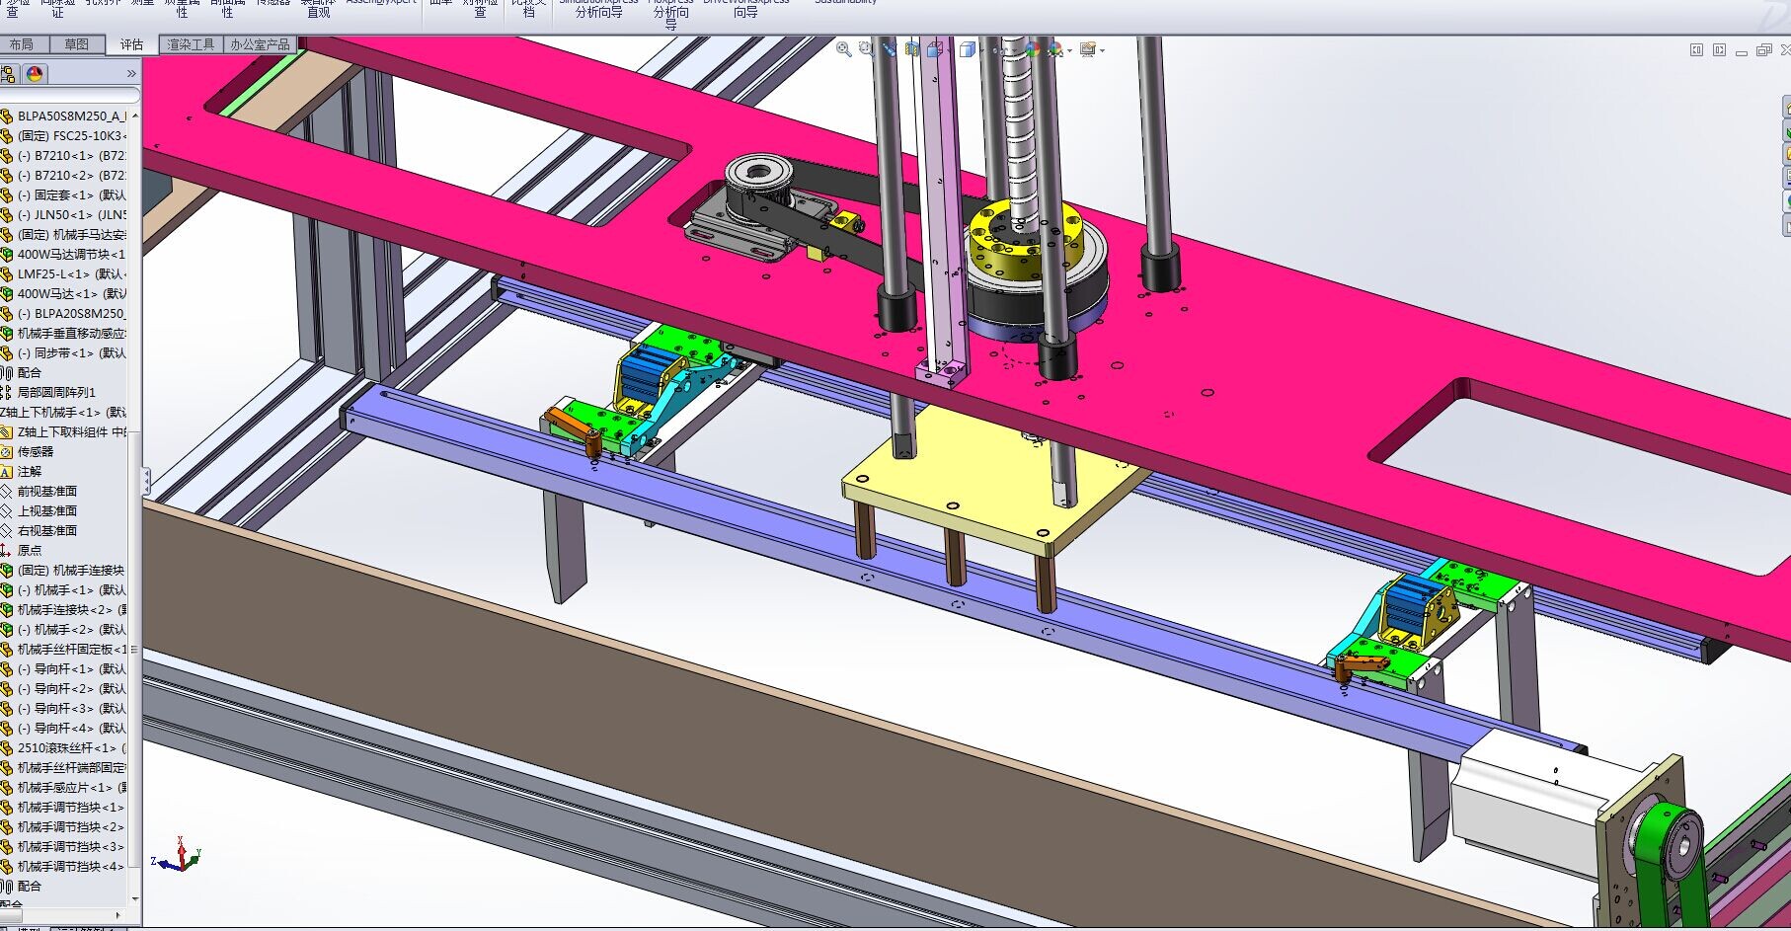The width and height of the screenshot is (1791, 931).
Task: Select 机械手连接块<2> in tree
Action: (x=71, y=609)
